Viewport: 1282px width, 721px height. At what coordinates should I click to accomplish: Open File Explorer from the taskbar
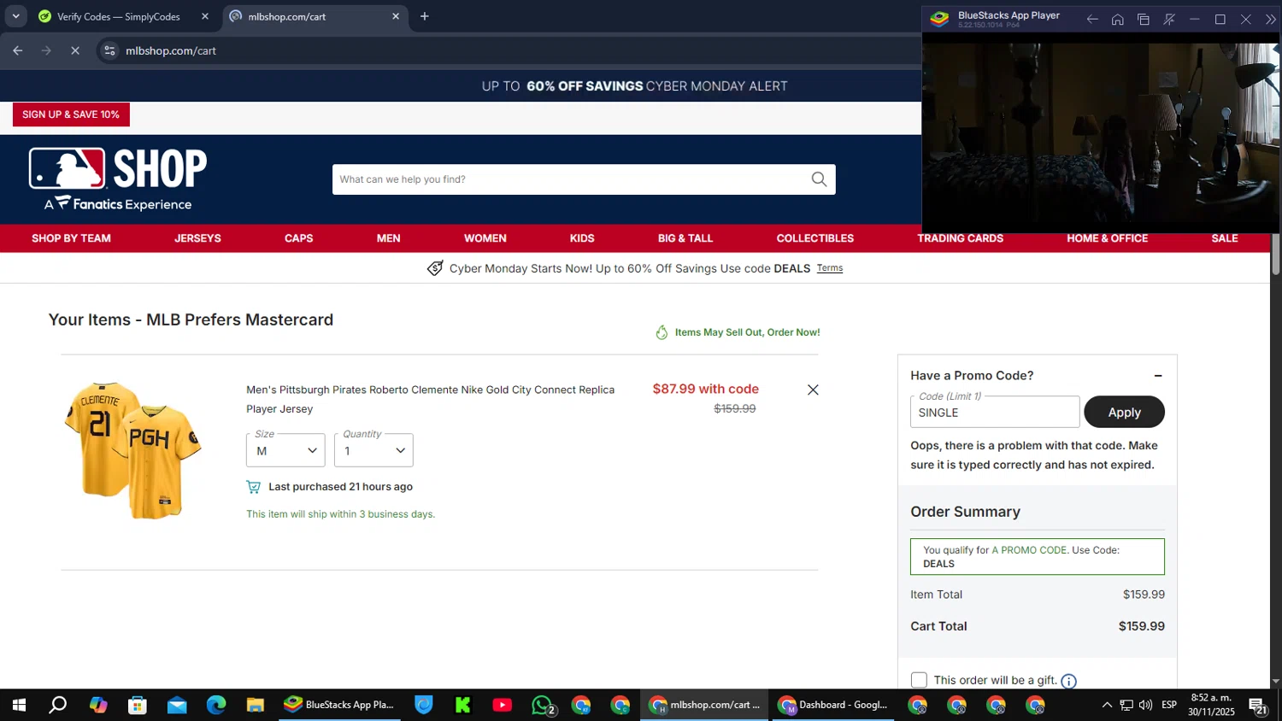coord(256,705)
